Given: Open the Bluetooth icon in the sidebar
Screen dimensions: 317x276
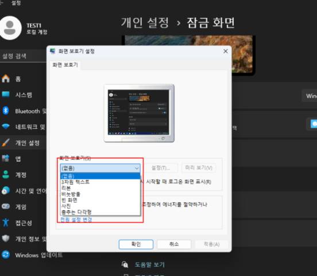Looking at the screenshot, I should tap(6, 110).
